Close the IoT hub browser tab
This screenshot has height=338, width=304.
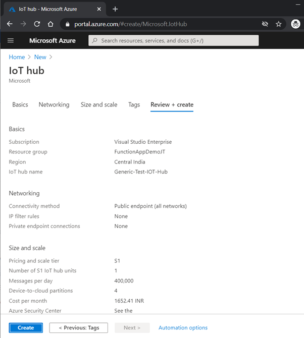click(99, 9)
